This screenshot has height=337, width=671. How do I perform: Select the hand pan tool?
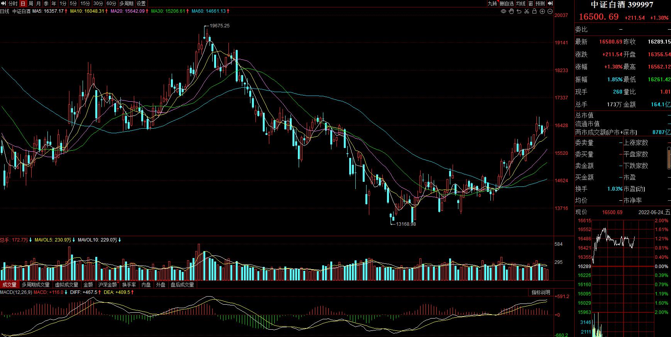[x=511, y=12]
